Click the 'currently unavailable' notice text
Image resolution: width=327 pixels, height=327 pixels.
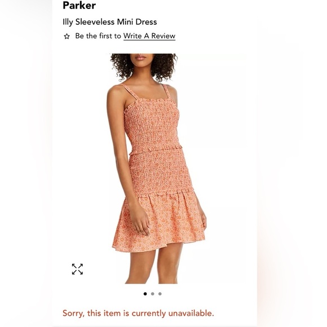[138, 313]
